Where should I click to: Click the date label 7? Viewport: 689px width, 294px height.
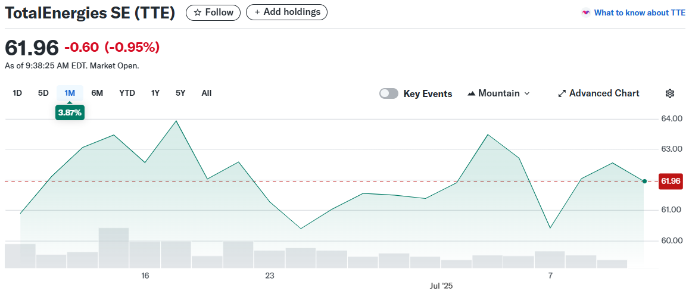click(550, 276)
